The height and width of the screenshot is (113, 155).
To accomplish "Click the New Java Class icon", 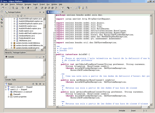I will click(x=49, y=8).
